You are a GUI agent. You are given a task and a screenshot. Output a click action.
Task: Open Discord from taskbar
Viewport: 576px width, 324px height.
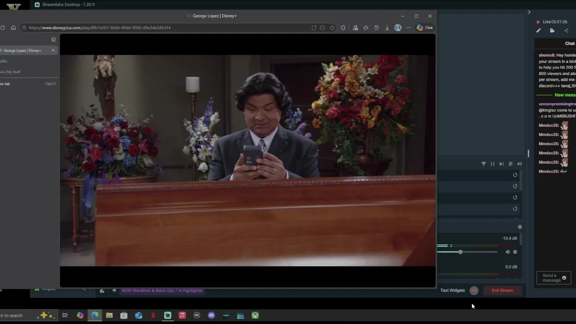point(211,315)
